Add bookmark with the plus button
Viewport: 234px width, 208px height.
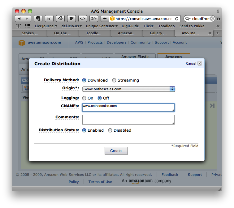105,19
